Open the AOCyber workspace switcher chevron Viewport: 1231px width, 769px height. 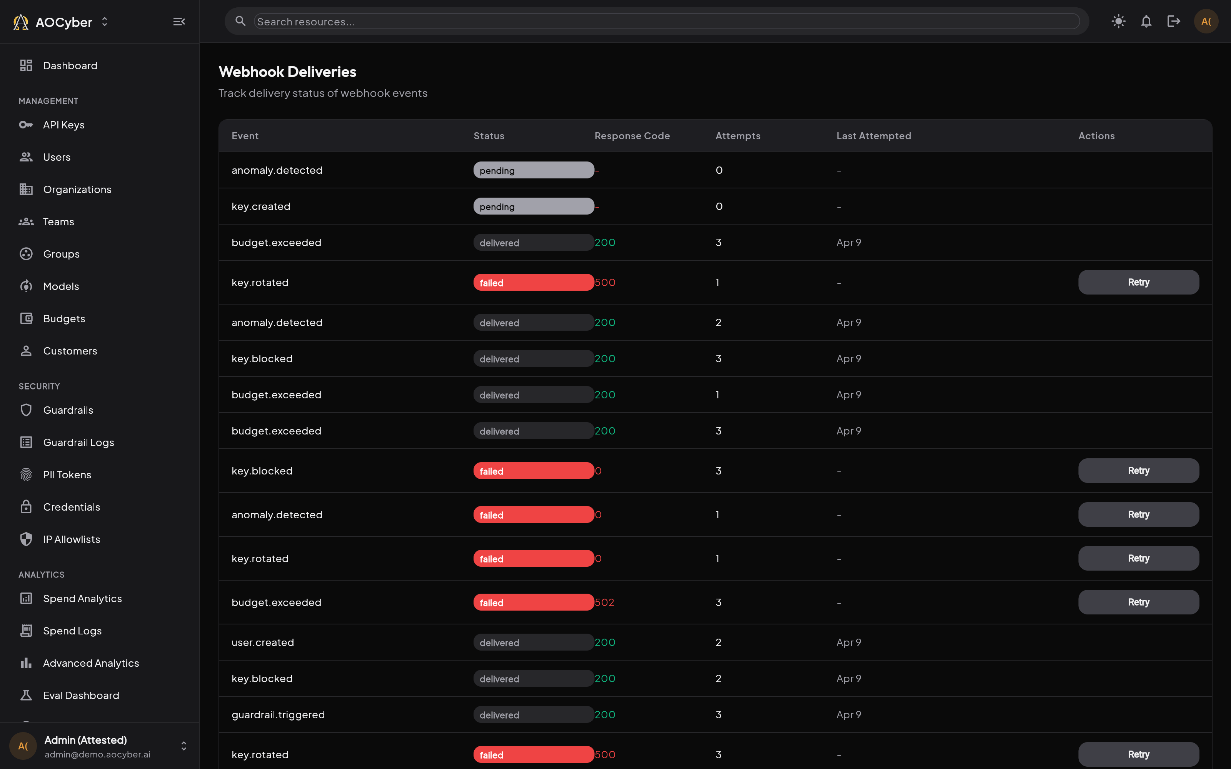coord(105,22)
